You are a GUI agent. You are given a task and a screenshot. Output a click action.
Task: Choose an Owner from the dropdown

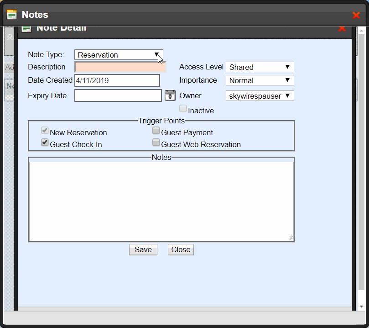pyautogui.click(x=260, y=96)
